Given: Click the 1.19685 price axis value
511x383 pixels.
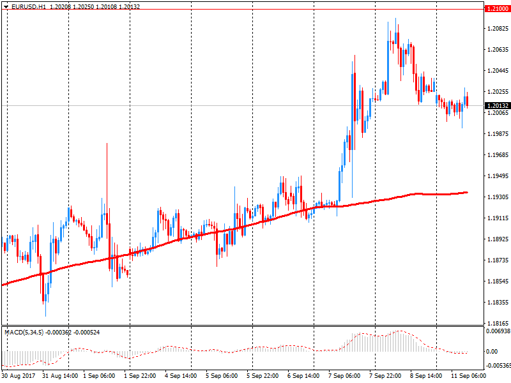Looking at the screenshot, I should click(x=498, y=155).
